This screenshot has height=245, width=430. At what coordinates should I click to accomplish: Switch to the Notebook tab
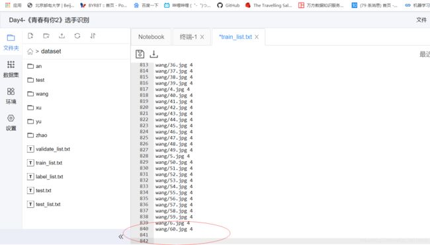(151, 37)
